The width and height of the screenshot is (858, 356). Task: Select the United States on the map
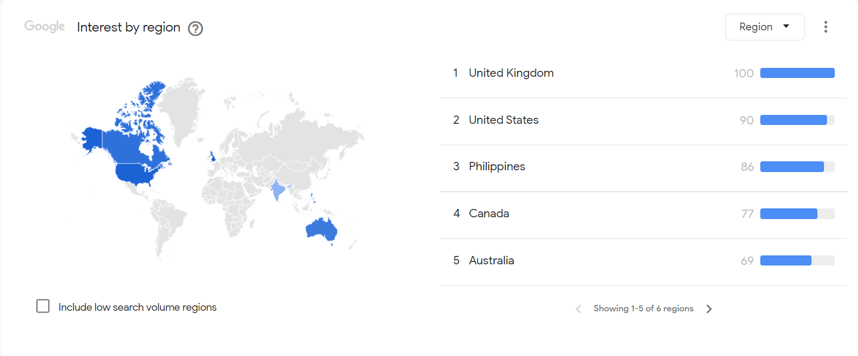[x=139, y=175]
